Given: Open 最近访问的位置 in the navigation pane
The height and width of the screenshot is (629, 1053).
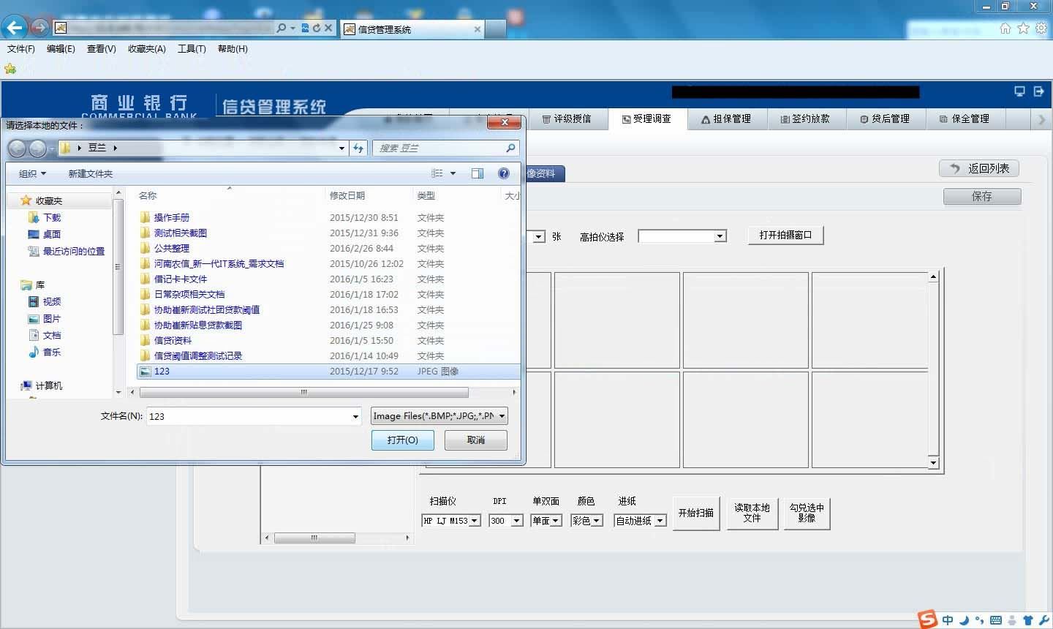Looking at the screenshot, I should click(73, 251).
